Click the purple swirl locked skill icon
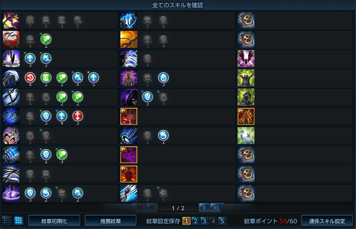356x229 pixels. pyautogui.click(x=129, y=155)
